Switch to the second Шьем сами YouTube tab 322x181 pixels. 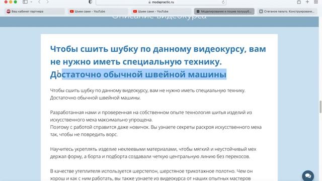pos(161,11)
